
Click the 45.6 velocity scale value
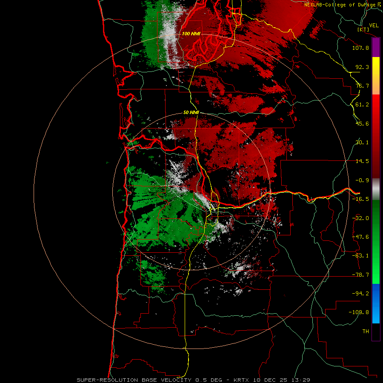pos(362,123)
